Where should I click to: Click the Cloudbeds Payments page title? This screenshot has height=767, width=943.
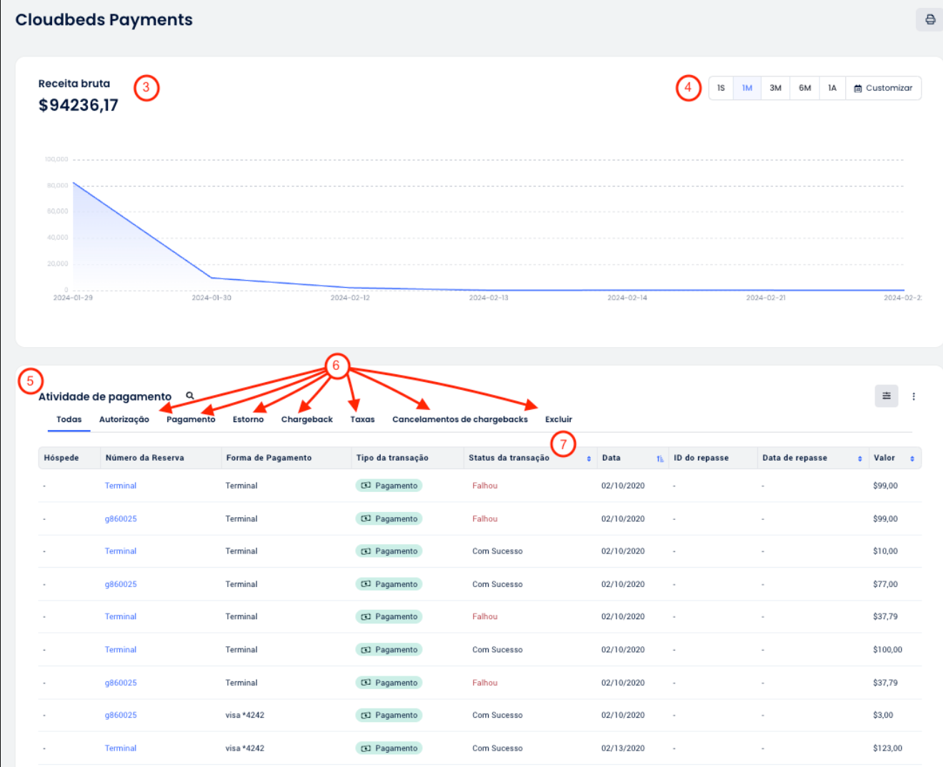click(104, 20)
